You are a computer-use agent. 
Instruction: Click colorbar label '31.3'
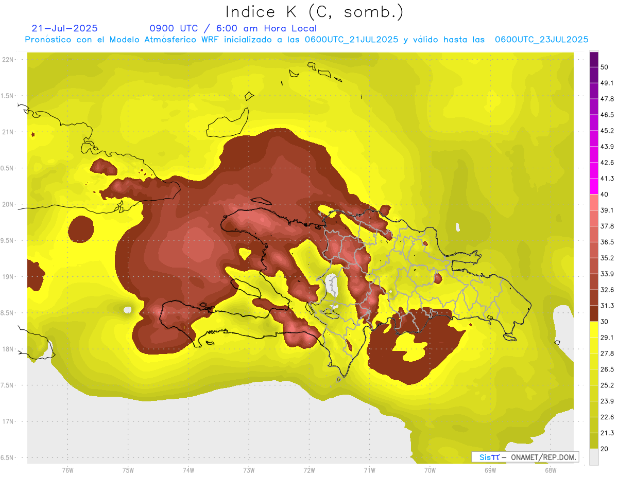point(607,306)
